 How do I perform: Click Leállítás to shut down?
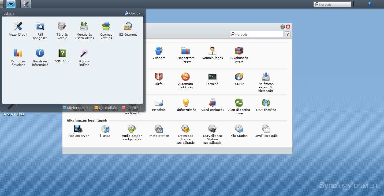131,108
